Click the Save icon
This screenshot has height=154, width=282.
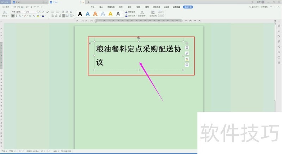(18, 7)
